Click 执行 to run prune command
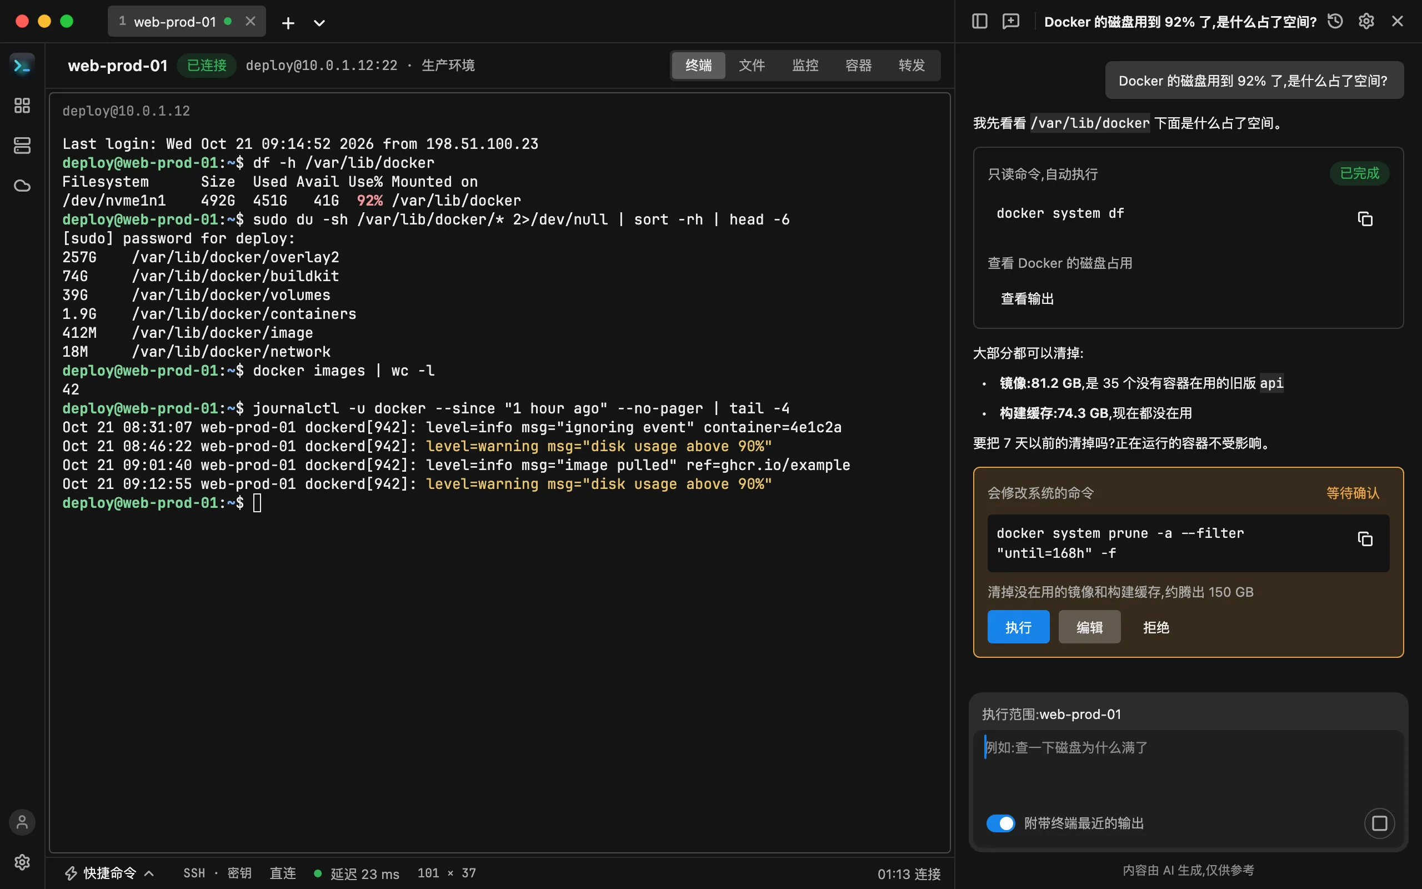The image size is (1422, 889). point(1018,627)
